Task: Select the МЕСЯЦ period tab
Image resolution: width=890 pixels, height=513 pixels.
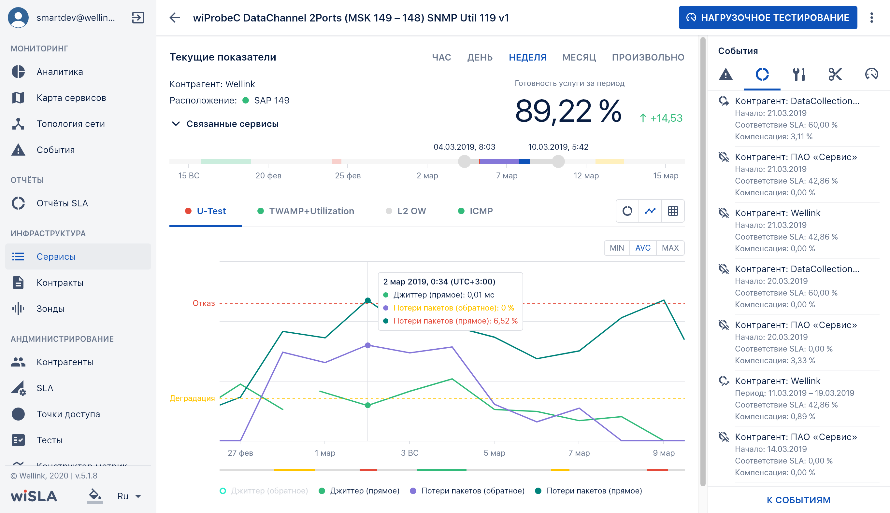Action: tap(579, 57)
